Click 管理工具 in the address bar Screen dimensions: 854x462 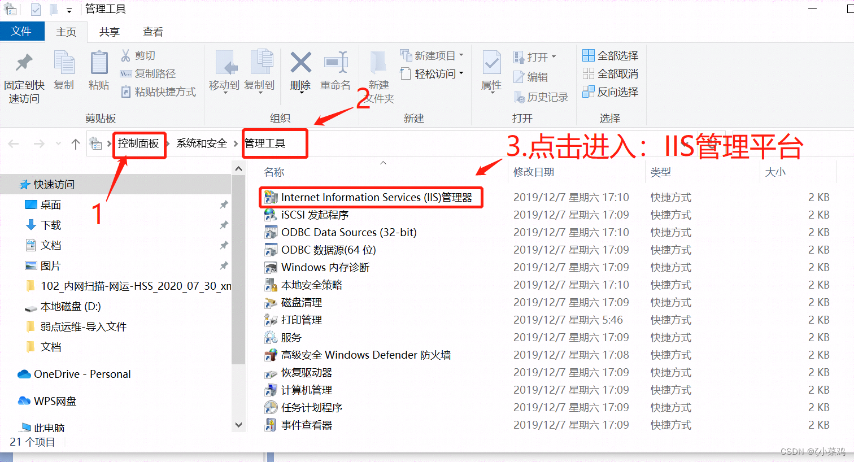coord(265,143)
